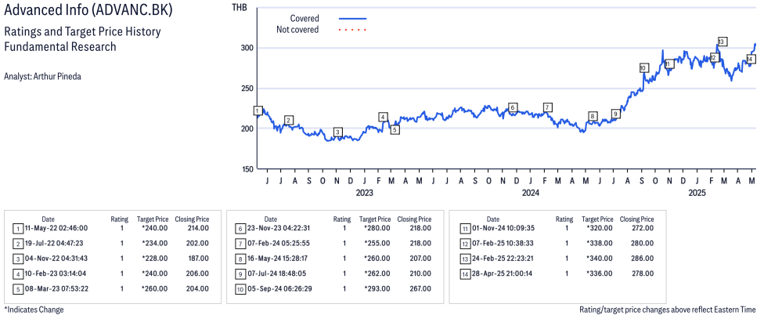Click the THB axis unit label
Viewport: 764px width, 315px height.
[240, 7]
